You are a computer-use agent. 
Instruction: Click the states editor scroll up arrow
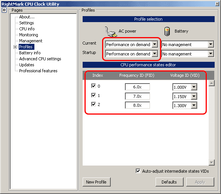pyautogui.click(x=212, y=83)
